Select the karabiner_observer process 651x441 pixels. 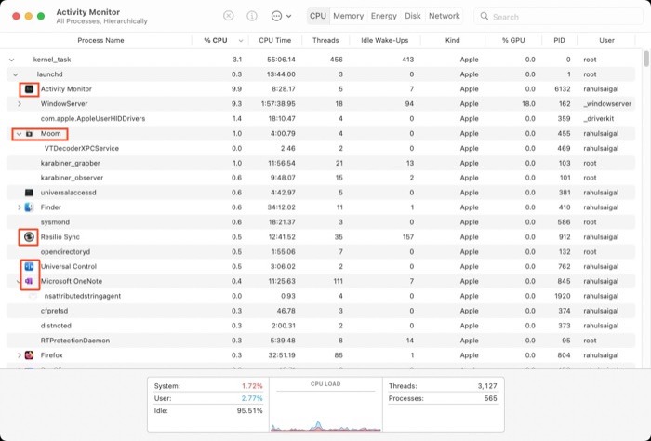(x=321, y=178)
